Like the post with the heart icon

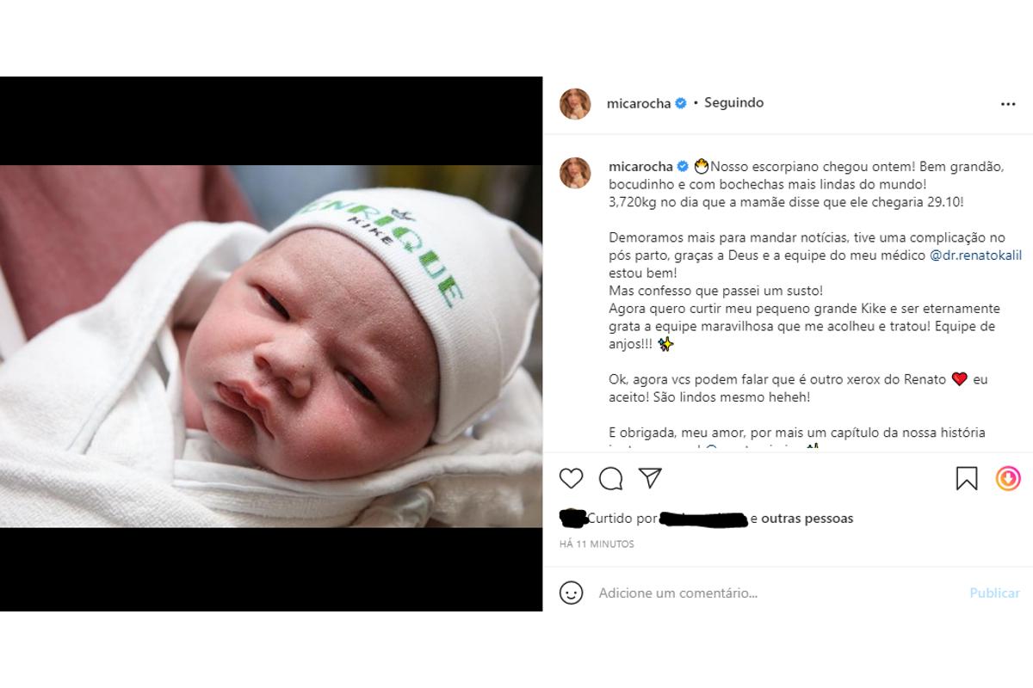tap(571, 478)
